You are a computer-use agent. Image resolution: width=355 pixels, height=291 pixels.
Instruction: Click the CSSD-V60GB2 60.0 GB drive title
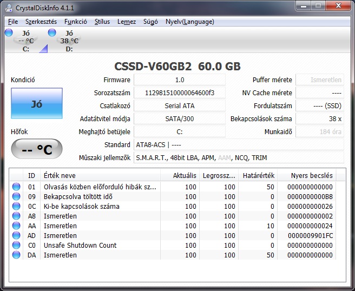point(177,67)
